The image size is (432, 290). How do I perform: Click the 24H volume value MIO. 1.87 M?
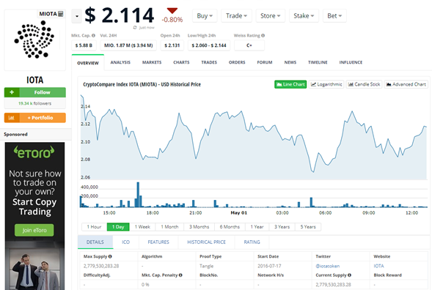(128, 45)
